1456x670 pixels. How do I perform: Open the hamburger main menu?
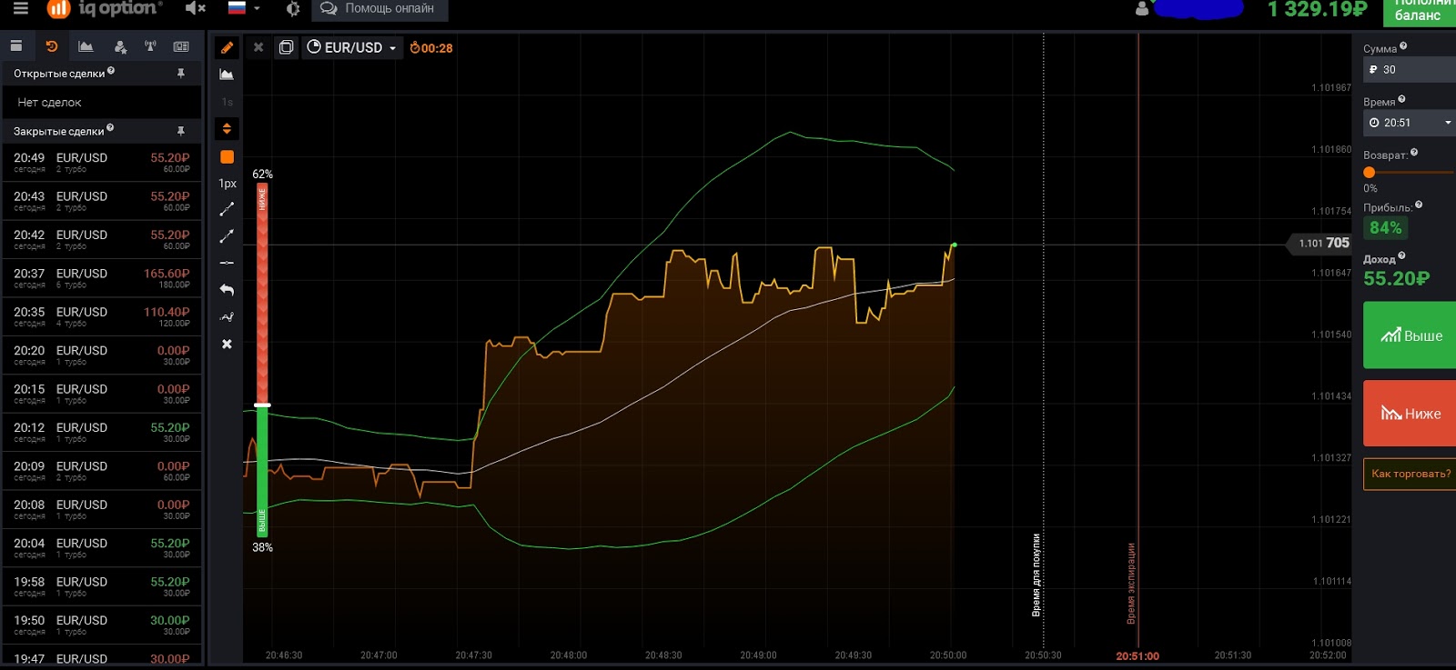point(21,8)
